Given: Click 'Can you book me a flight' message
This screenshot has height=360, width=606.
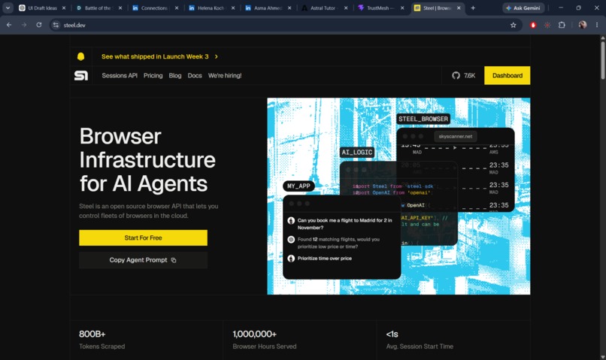Looking at the screenshot, I should click(344, 224).
